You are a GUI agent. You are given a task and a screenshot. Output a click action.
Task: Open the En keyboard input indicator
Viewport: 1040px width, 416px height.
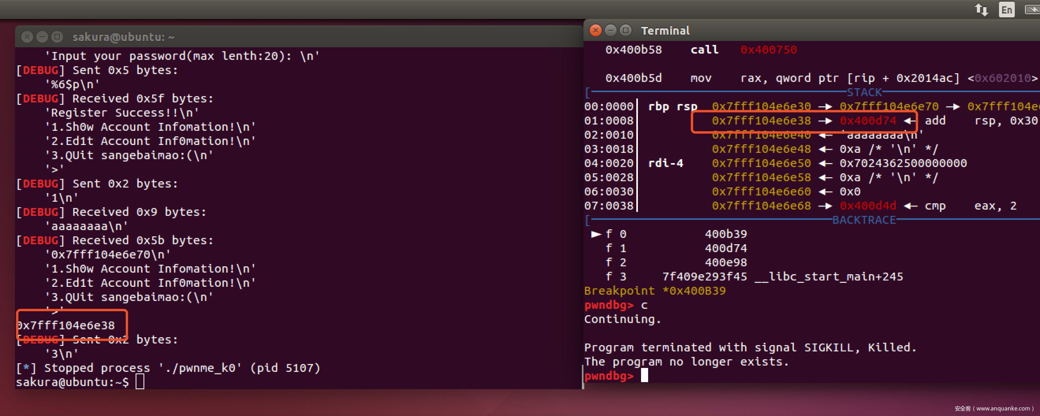(1006, 9)
